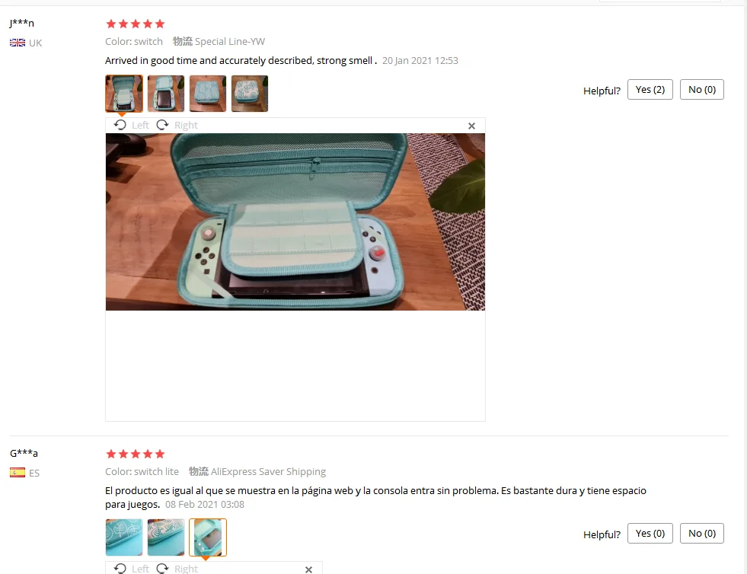Click the UK flag icon beside J***n
Screen dimensions: 747x574
tap(18, 43)
